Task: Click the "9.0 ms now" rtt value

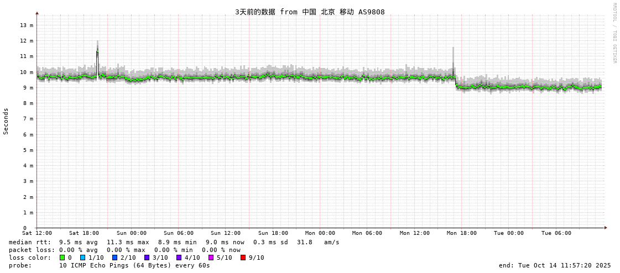Action: tap(225, 242)
